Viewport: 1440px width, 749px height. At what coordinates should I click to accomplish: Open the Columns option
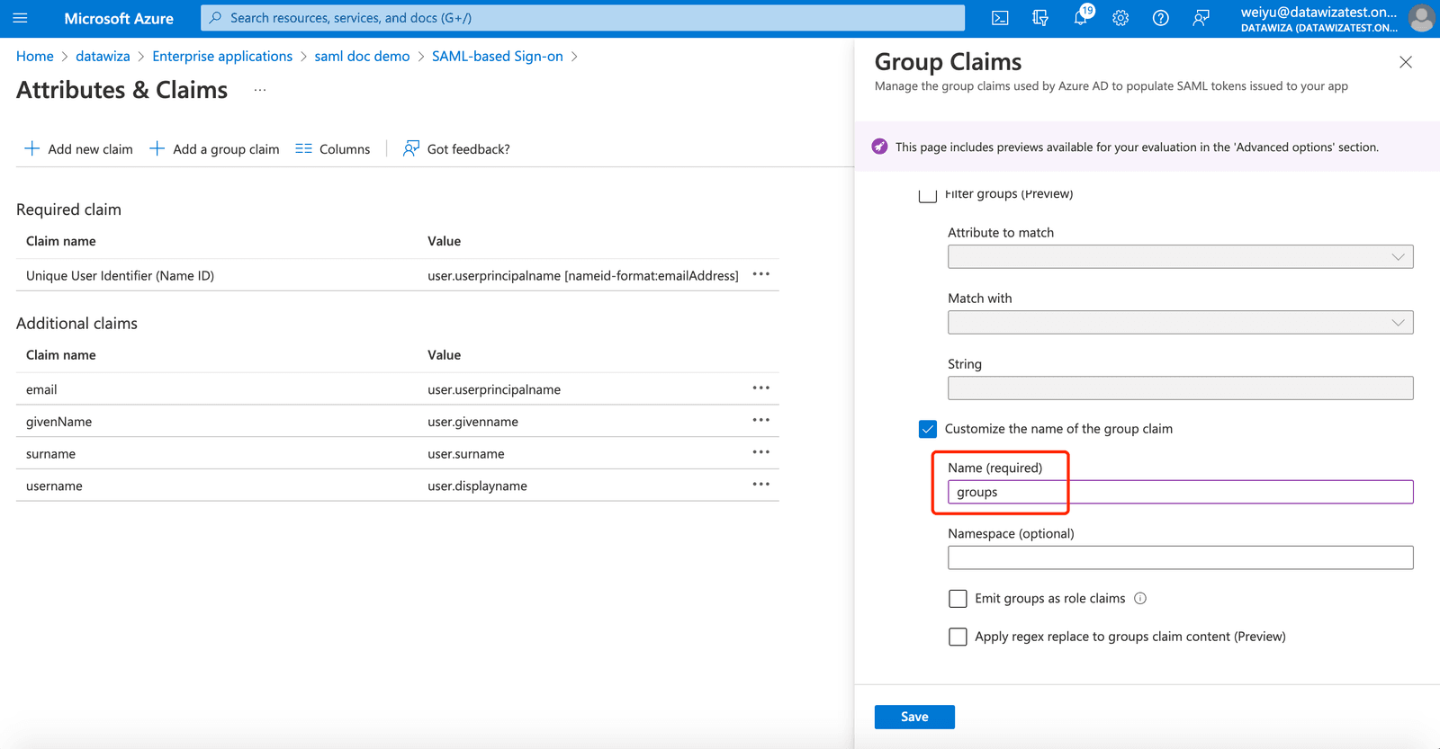[333, 148]
